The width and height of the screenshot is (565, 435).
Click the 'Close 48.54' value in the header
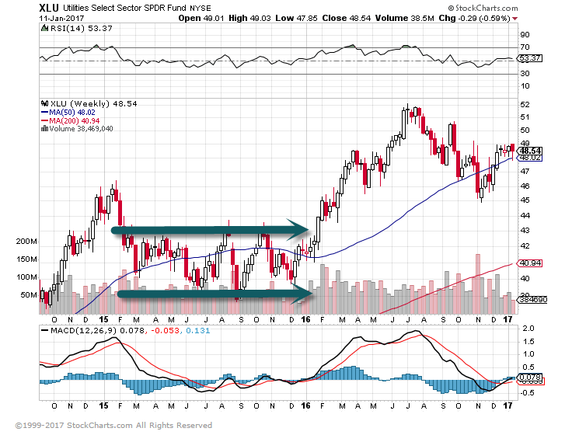coord(347,18)
